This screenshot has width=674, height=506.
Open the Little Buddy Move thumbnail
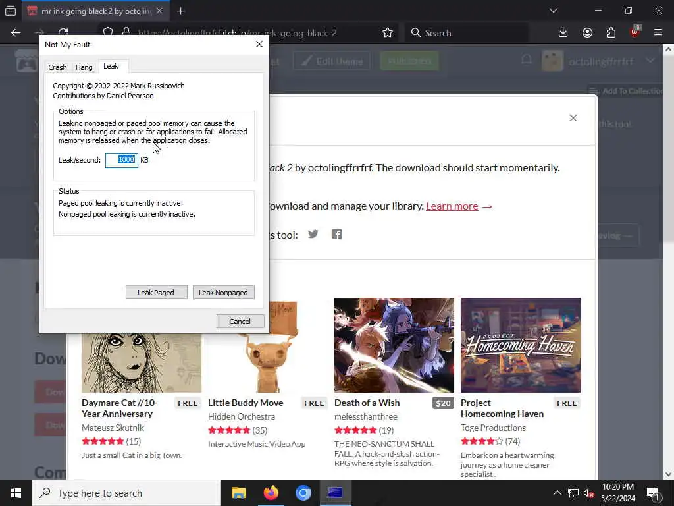tap(267, 363)
